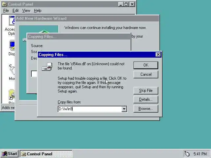Viewport: 211px width, 158px height.
Task: Click the disk copy icon in error dialog
Action: click(x=47, y=66)
